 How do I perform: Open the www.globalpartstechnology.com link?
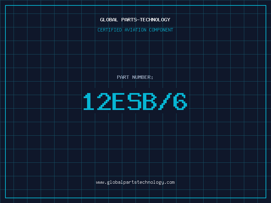(x=135, y=182)
